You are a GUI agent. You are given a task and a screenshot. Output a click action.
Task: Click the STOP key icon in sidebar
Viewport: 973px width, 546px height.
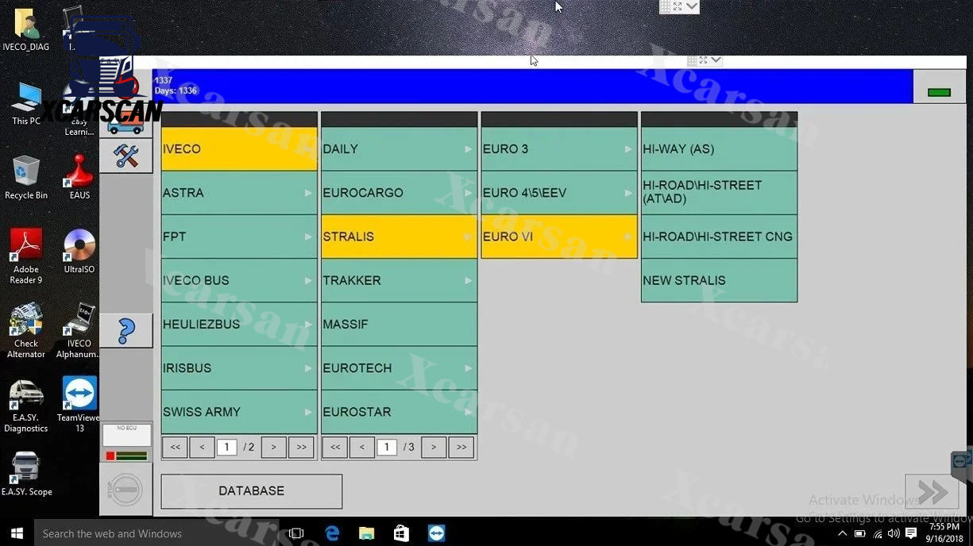point(126,490)
